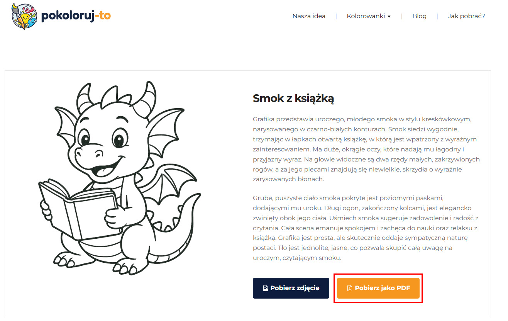Open the pokoloruj-to logo text link
Viewport: 508px width, 321px height.
pyautogui.click(x=76, y=16)
